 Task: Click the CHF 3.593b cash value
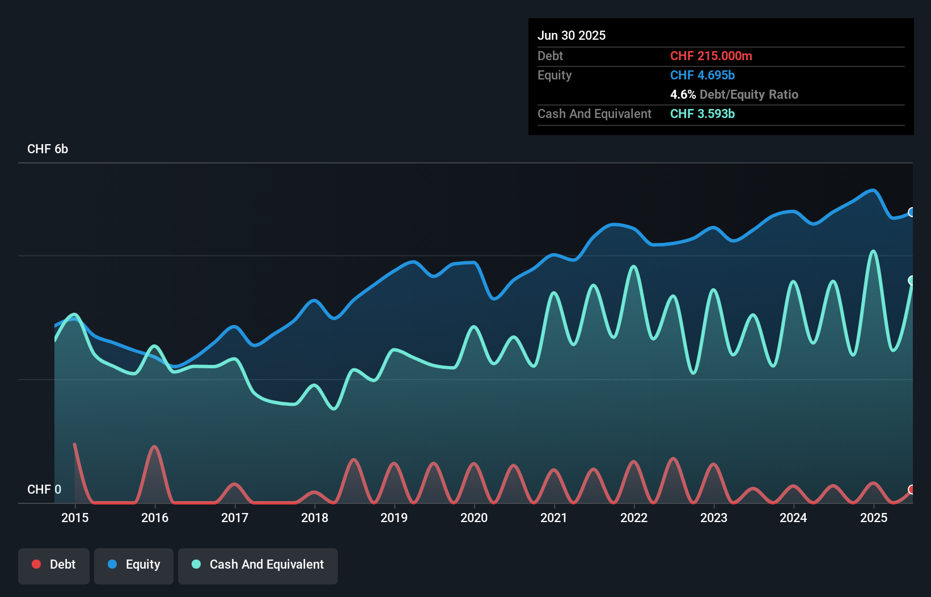coord(703,113)
